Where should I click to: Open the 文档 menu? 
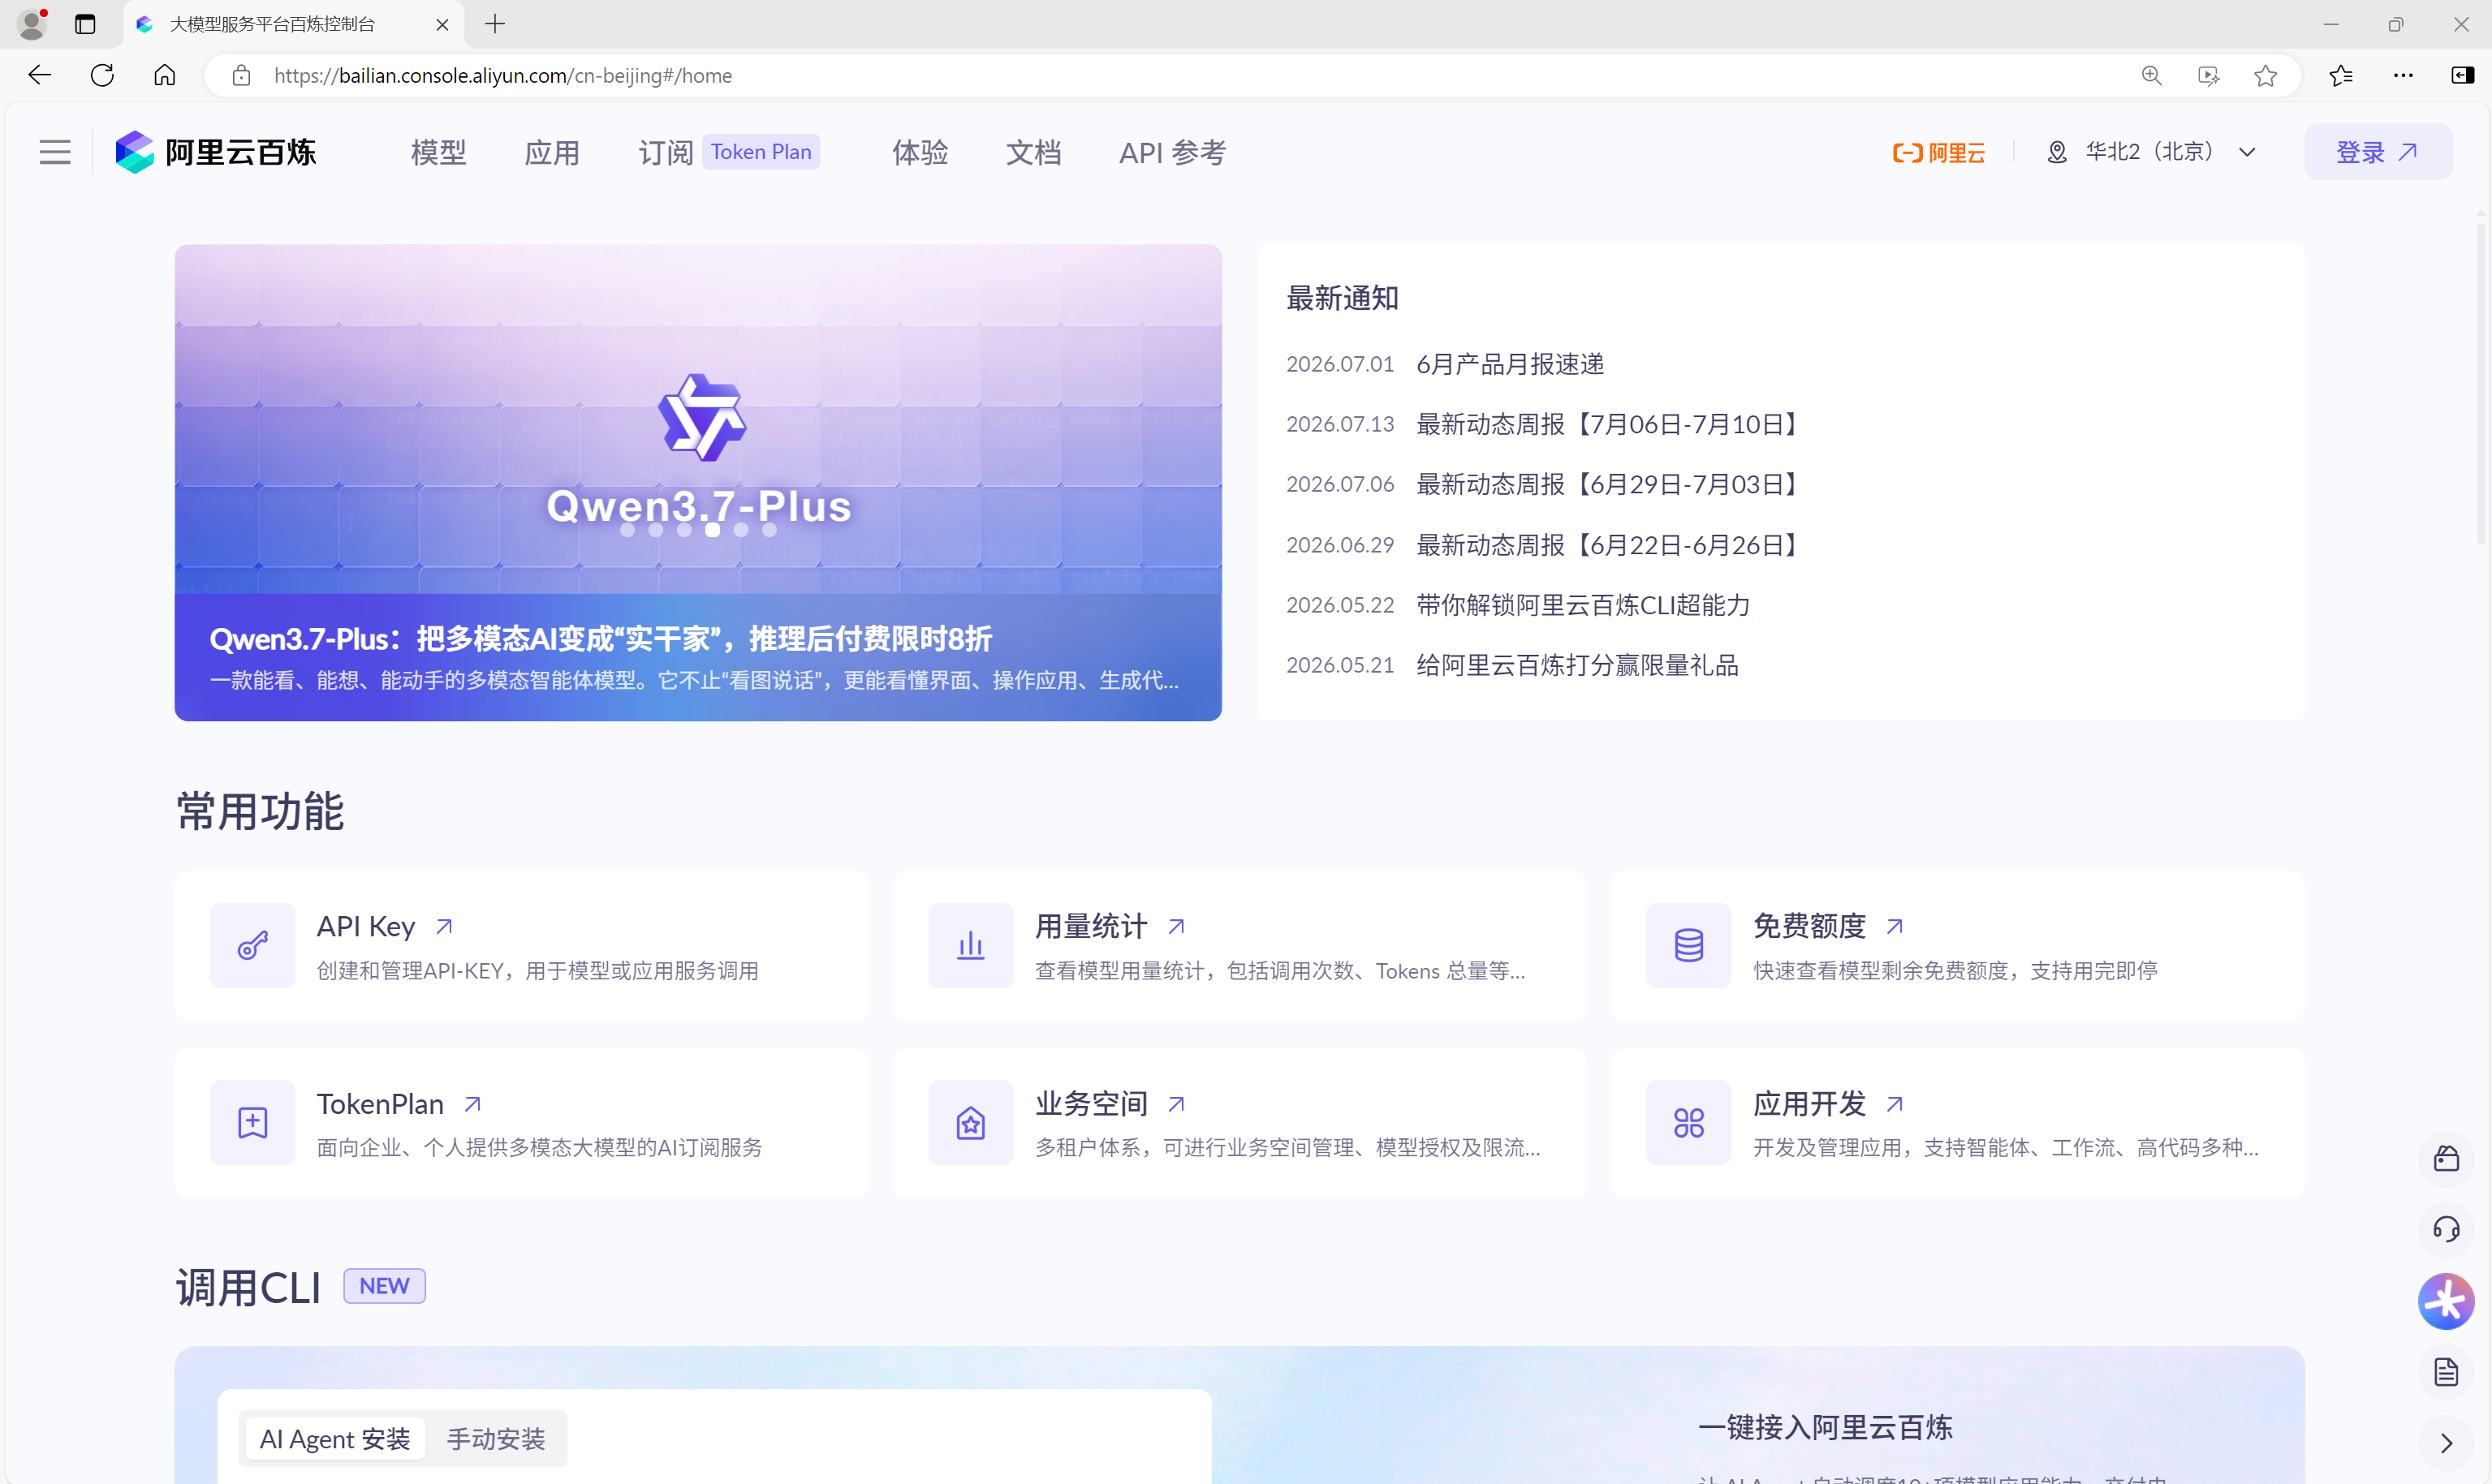pyautogui.click(x=1033, y=152)
